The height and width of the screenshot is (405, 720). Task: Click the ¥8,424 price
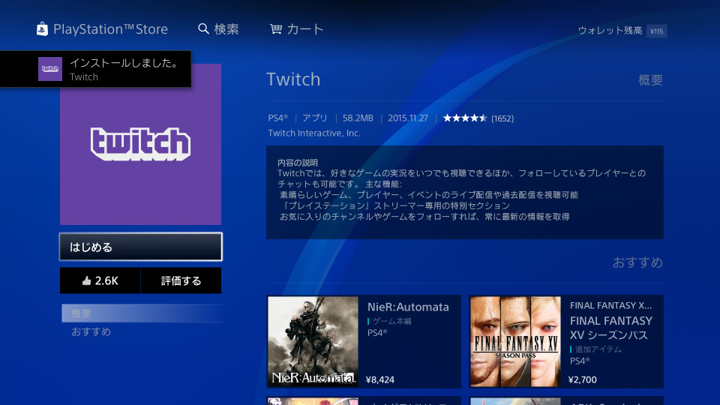pos(380,379)
